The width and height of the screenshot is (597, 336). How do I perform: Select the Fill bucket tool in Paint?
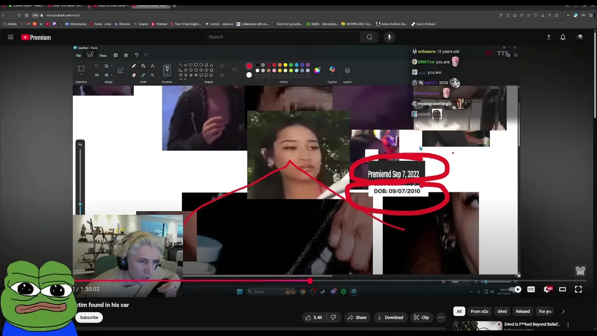pyautogui.click(x=143, y=66)
